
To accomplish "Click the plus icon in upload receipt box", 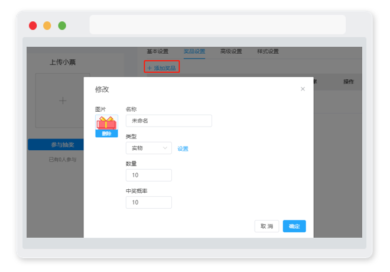I will tap(63, 101).
